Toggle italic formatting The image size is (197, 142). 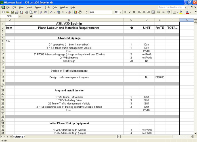(x=130, y=12)
